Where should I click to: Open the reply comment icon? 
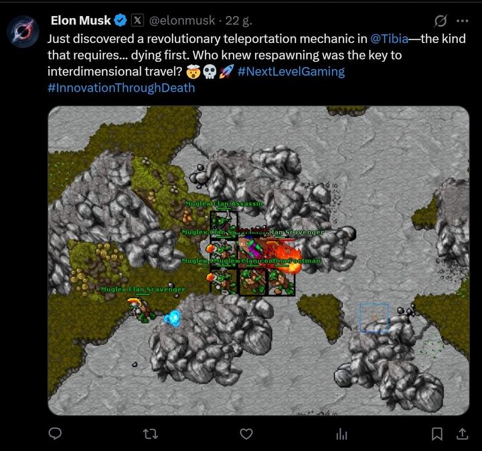point(55,434)
